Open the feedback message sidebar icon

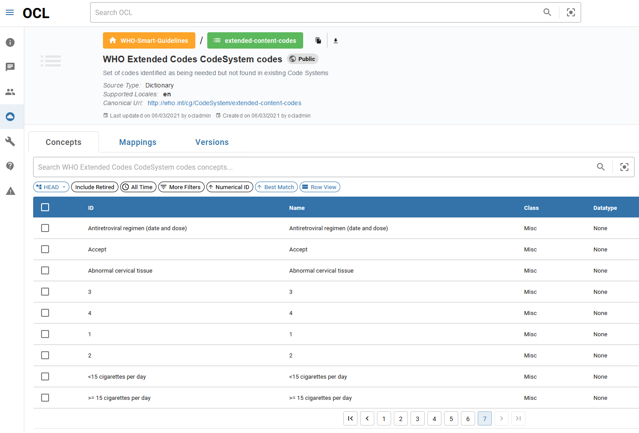10,67
